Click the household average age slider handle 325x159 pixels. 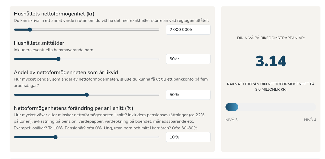pos(58,59)
